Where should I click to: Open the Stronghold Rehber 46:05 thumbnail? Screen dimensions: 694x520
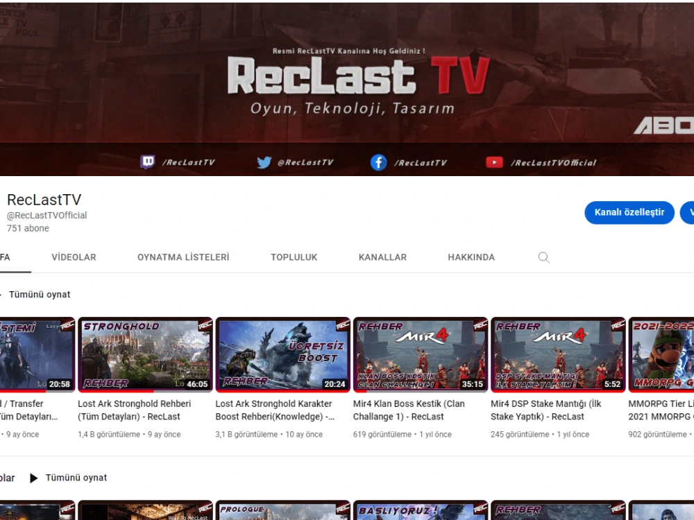coord(145,354)
